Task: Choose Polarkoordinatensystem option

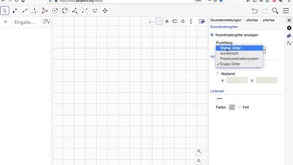Action: click(x=239, y=59)
